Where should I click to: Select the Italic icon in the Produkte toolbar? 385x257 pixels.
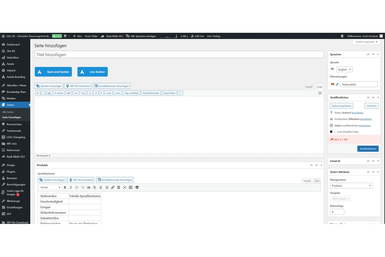71,187
